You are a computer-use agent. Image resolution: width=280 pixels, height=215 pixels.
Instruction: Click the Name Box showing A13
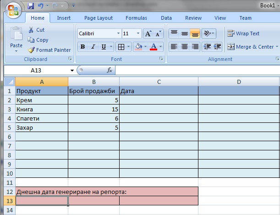[x=36, y=70]
